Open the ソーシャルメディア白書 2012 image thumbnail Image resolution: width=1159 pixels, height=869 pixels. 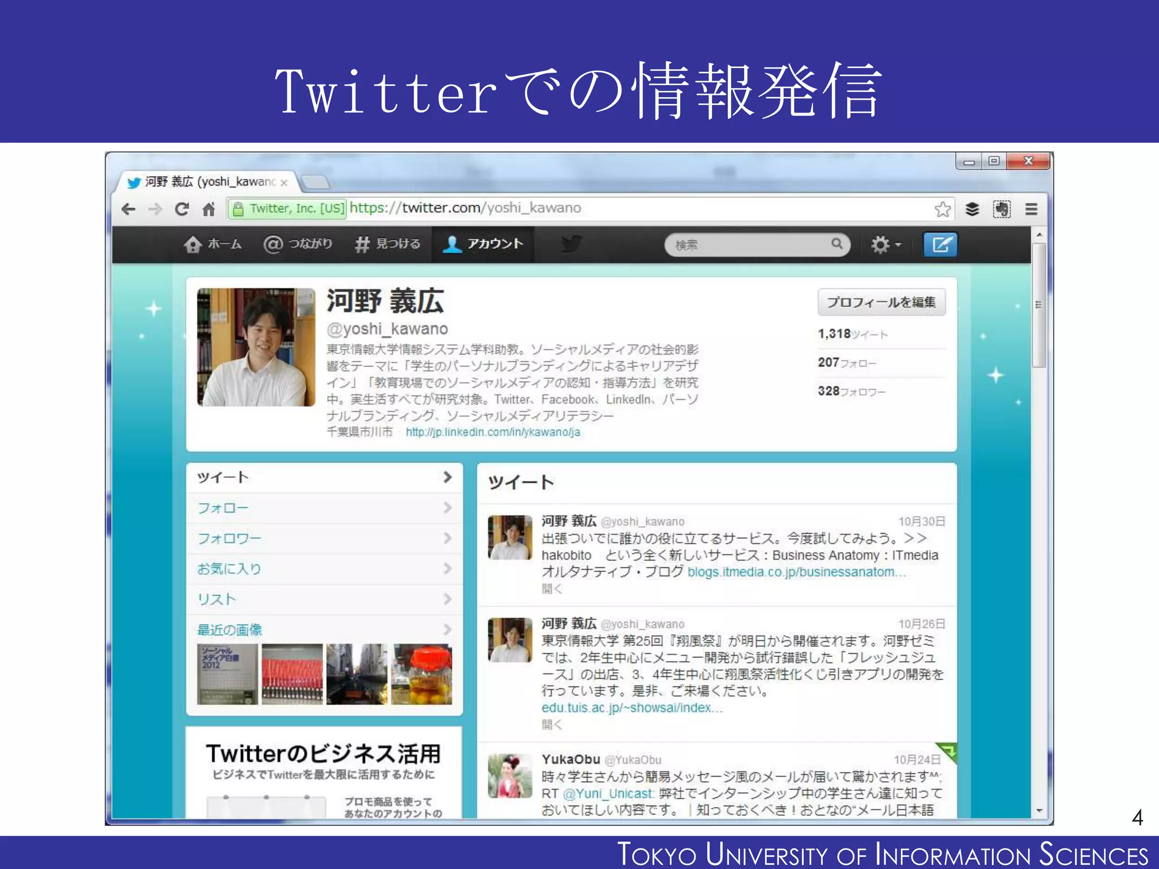[x=227, y=674]
